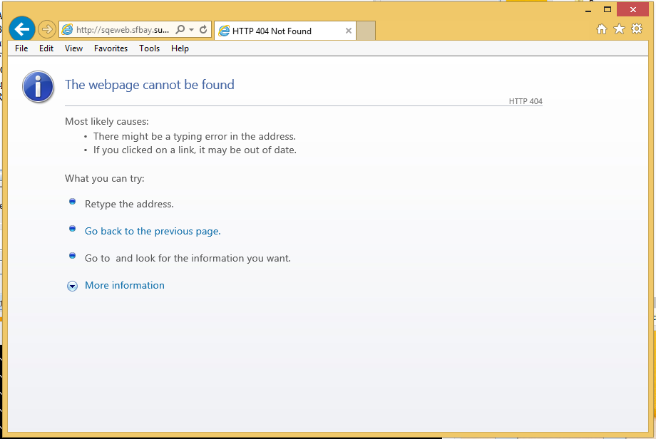This screenshot has width=656, height=439.
Task: Open the Favorites menu in menu bar
Action: point(111,48)
